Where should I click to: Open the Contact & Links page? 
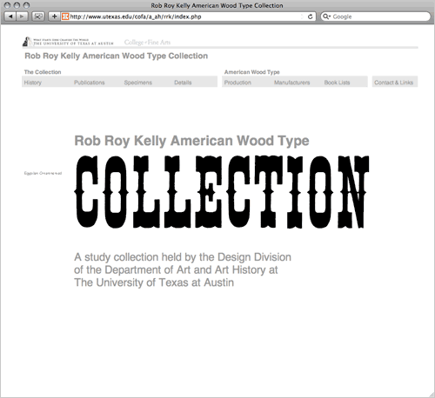pos(394,83)
